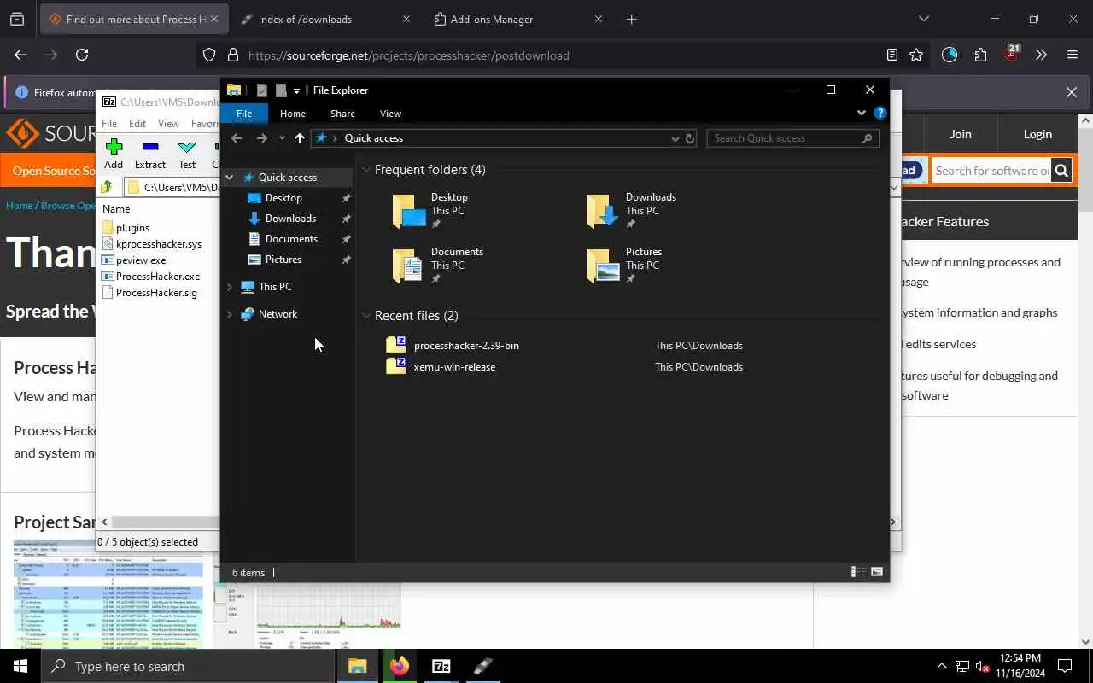Go back in File Explorer navigation
Screen dimensions: 1093x683
click(x=237, y=138)
